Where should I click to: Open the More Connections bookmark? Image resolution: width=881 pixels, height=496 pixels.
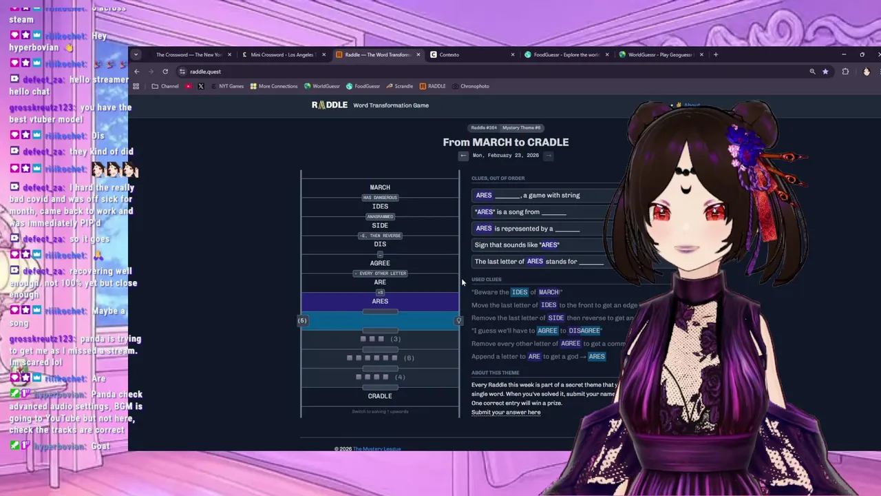coord(274,86)
